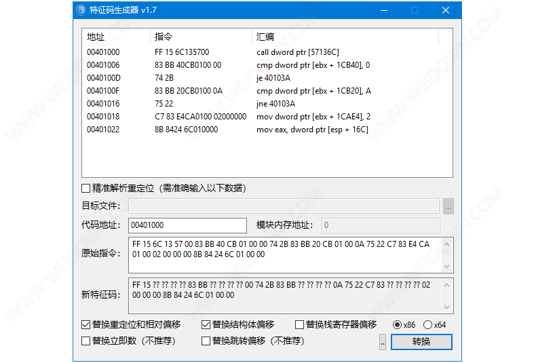
Task: Click 'cmp dword ptr [ebx + 1CB40], 0' text
Action: pos(313,65)
